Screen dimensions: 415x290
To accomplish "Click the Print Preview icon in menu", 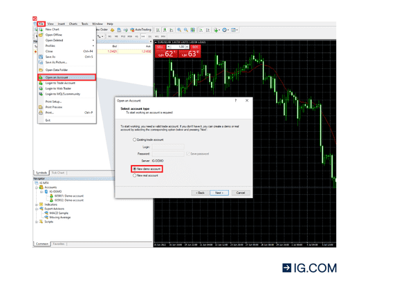I will [x=41, y=107].
